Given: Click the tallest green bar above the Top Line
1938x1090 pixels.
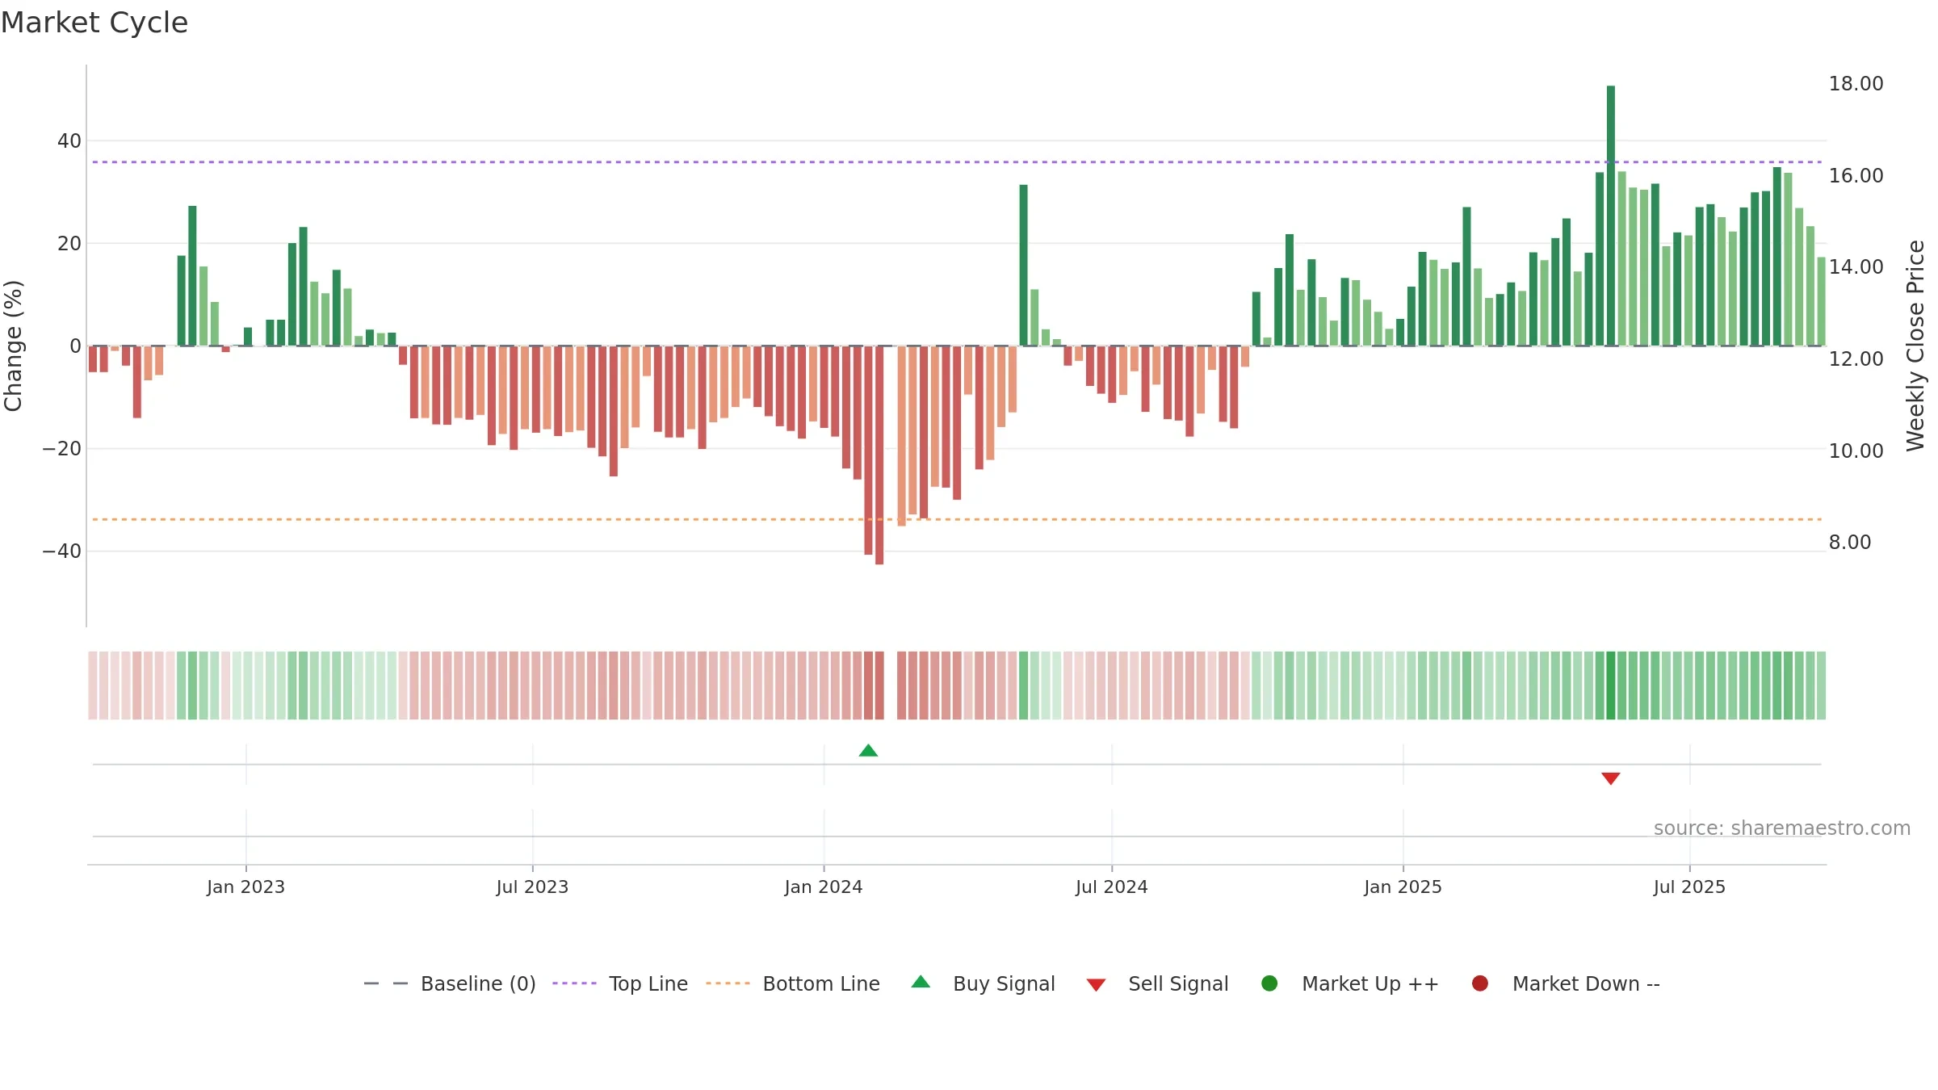Looking at the screenshot, I should [1610, 216].
